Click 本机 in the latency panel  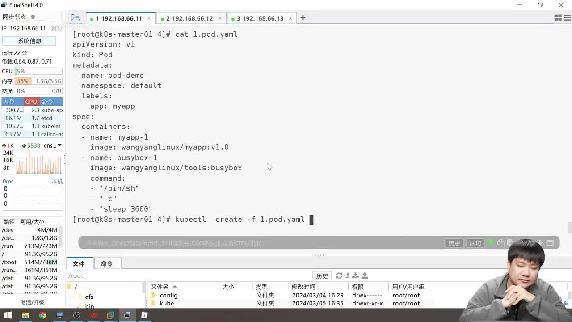[x=57, y=181]
